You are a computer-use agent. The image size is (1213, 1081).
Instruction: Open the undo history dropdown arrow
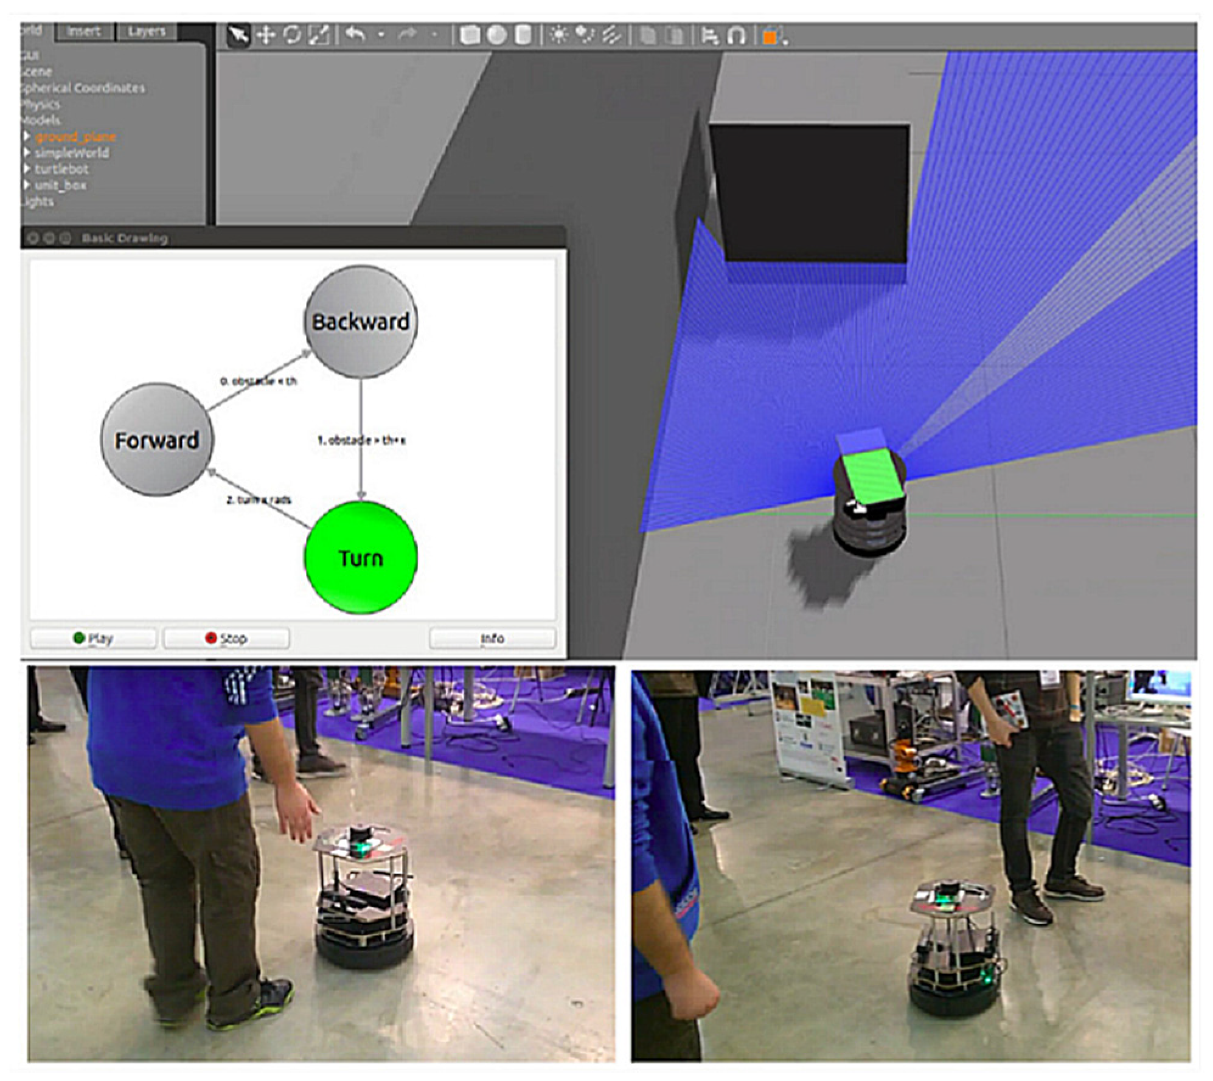pos(381,35)
